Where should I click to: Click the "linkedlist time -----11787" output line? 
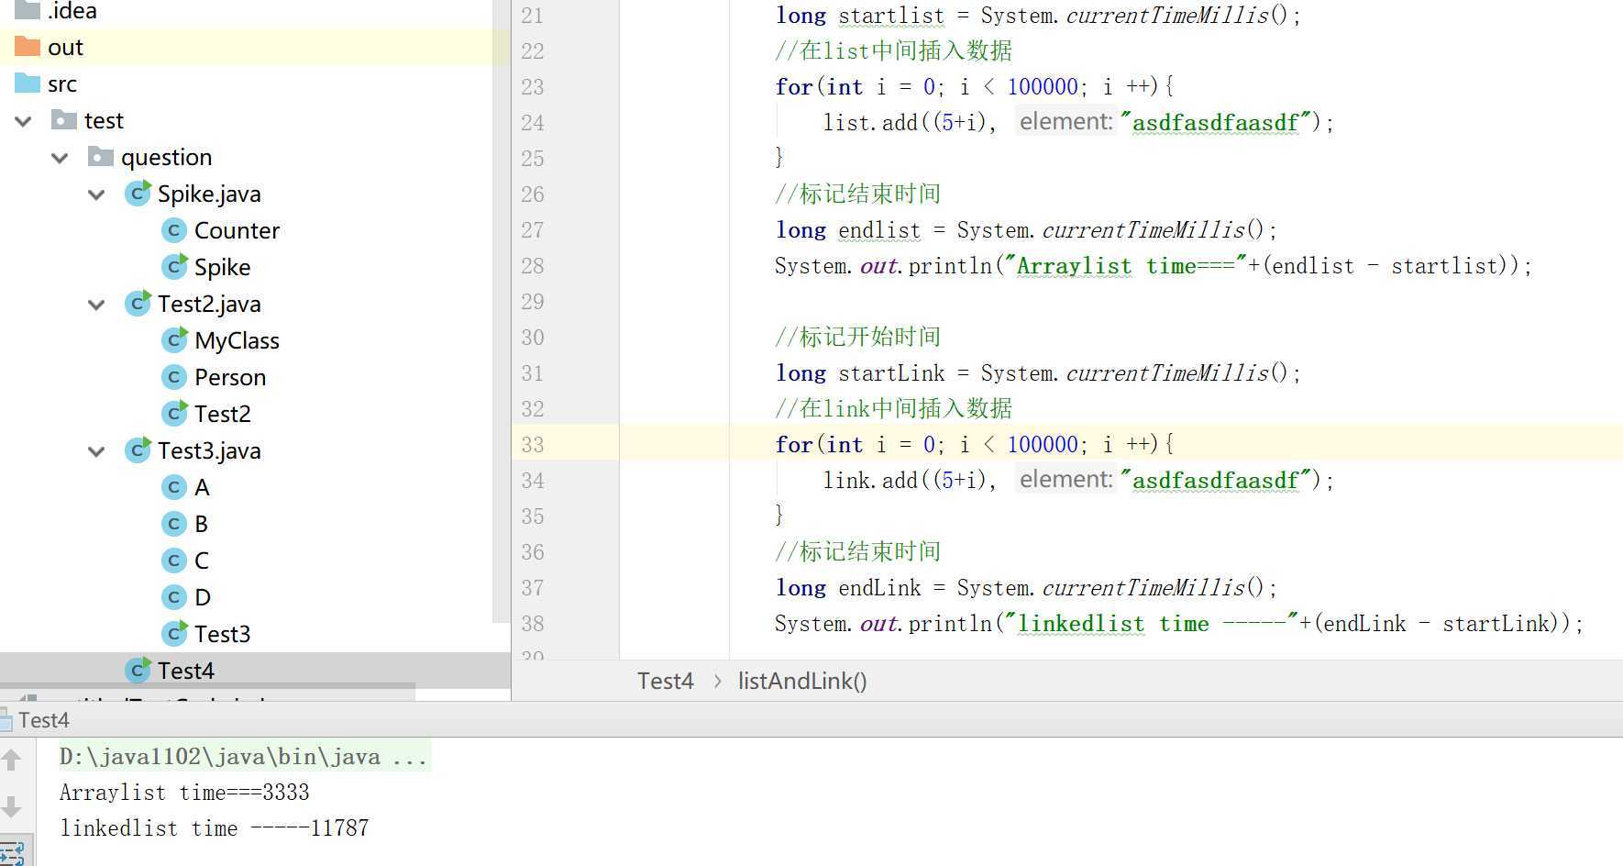tap(214, 827)
